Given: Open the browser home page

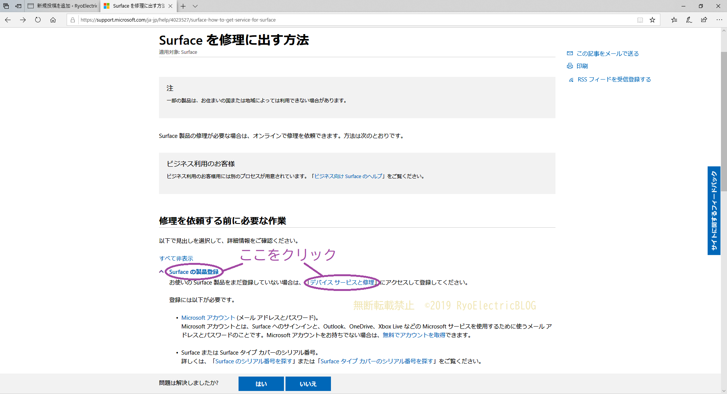Looking at the screenshot, I should pos(53,20).
